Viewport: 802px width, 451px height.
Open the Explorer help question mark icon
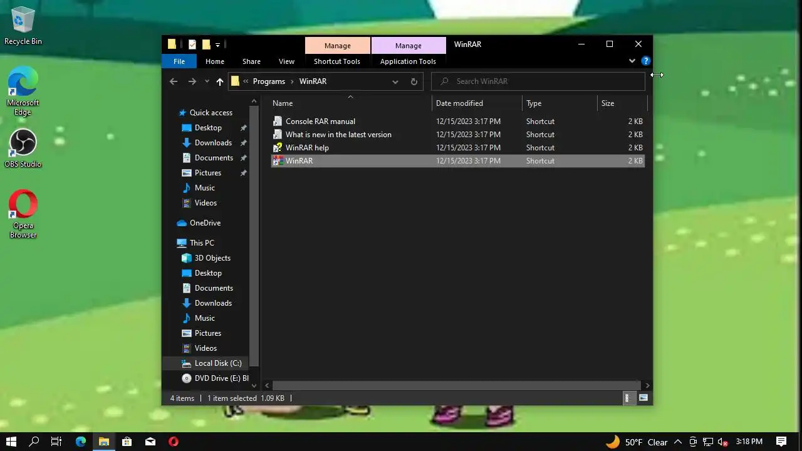click(646, 61)
